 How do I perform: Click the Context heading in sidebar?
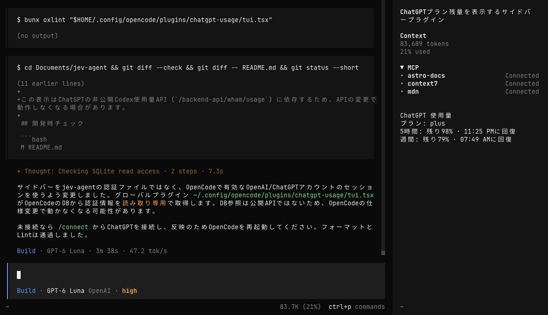413,36
